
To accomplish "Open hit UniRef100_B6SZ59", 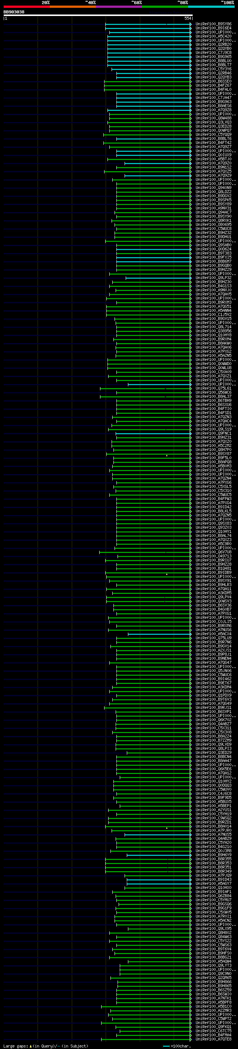I will tap(213, 989).
